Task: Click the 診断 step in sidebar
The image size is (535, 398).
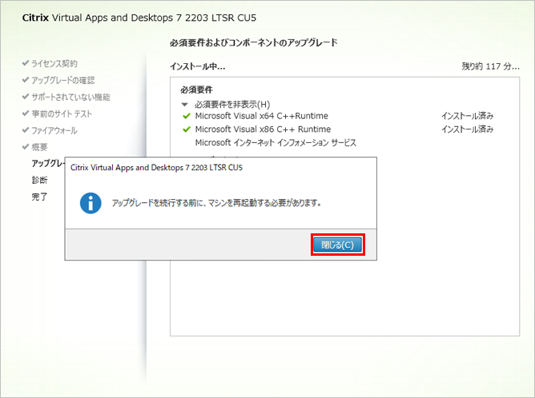Action: pos(39,180)
